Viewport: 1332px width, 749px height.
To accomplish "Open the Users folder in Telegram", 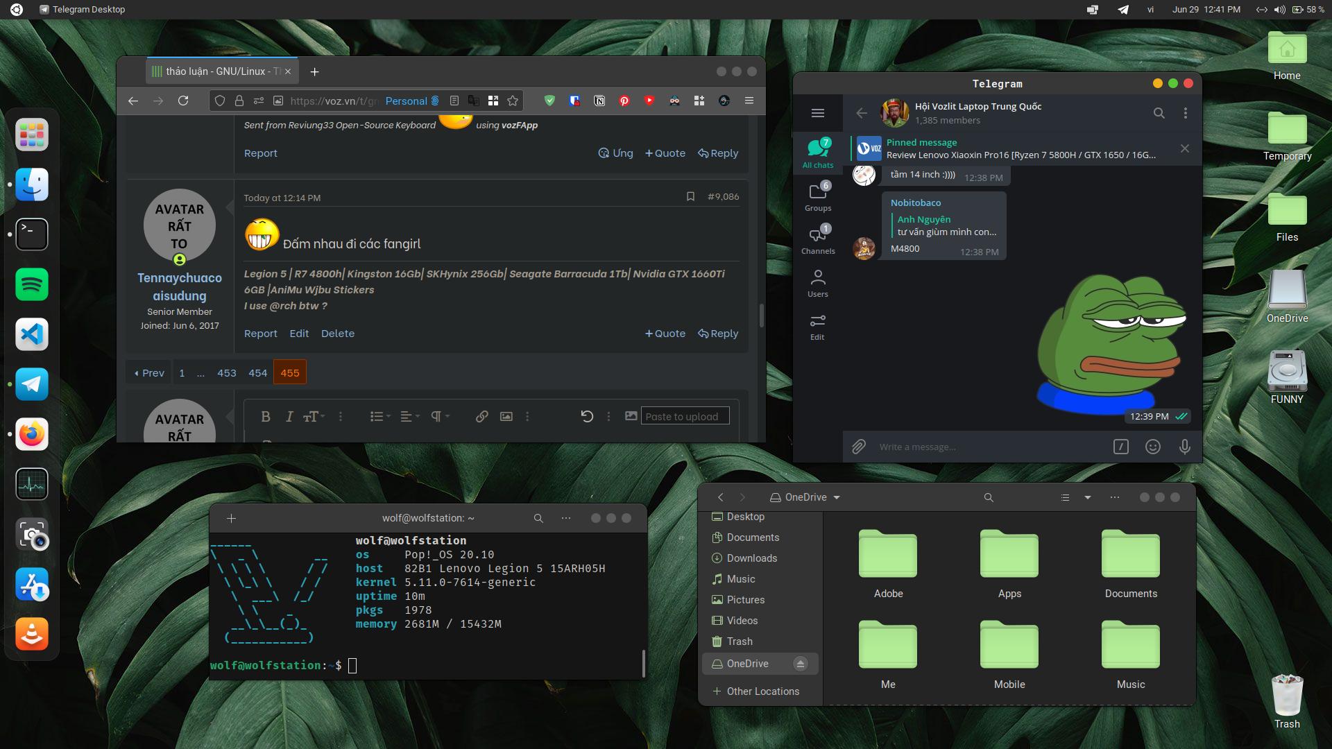I will click(x=818, y=283).
